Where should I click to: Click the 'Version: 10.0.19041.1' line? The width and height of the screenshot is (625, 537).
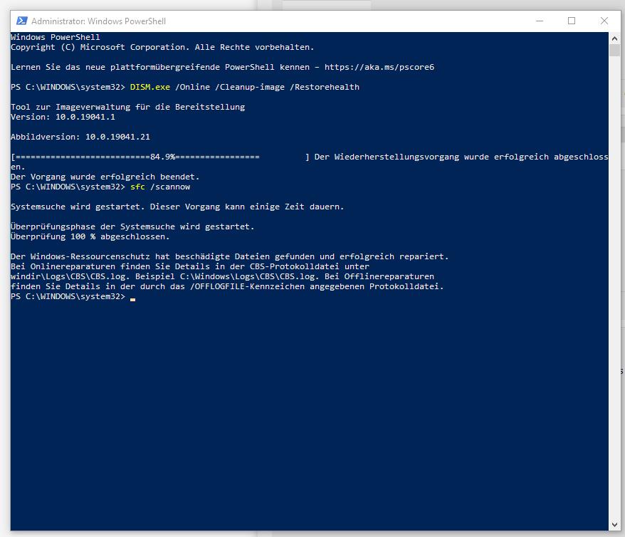tap(63, 117)
